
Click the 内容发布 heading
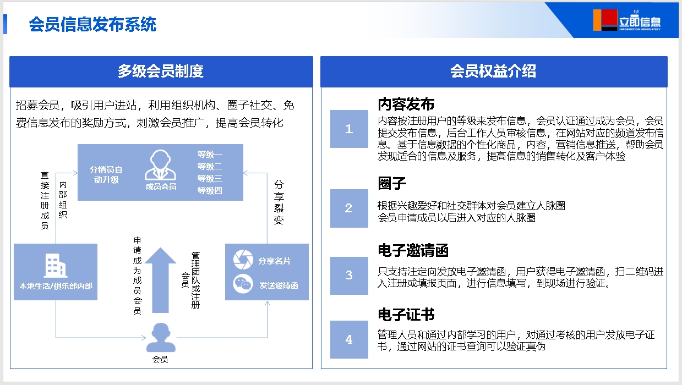406,104
